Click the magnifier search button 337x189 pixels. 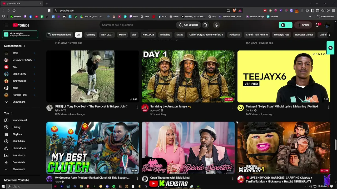[205, 25]
